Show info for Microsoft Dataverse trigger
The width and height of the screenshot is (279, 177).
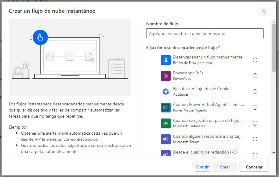pos(255,123)
